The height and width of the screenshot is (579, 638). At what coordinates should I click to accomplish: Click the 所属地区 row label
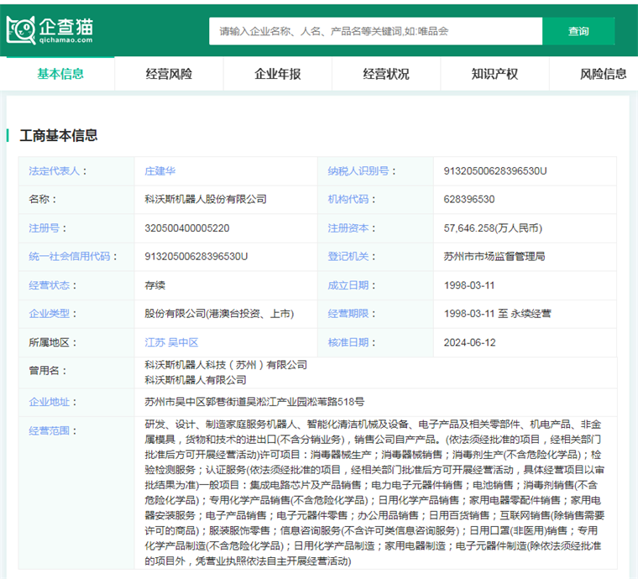point(50,342)
